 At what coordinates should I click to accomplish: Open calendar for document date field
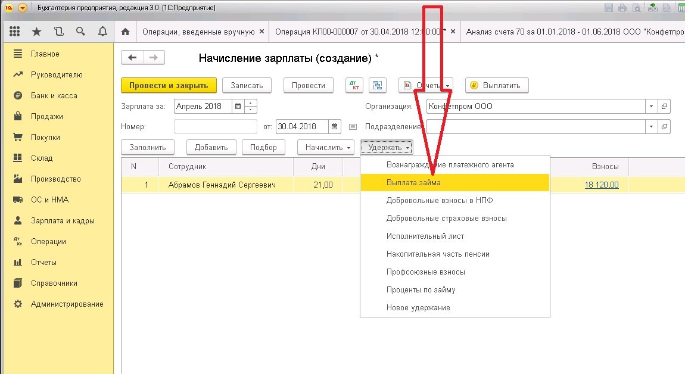point(334,127)
